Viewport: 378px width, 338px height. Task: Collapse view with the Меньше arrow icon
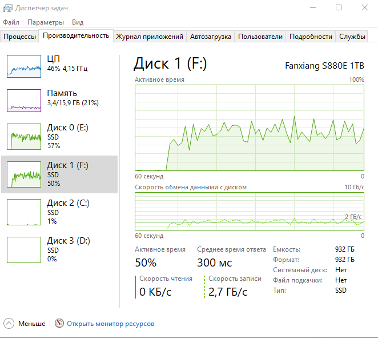coord(9,324)
